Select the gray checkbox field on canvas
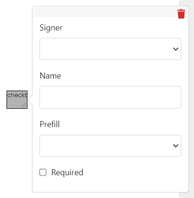The image size is (194, 198). (x=17, y=99)
